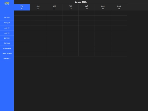This screenshot has width=148, height=111.
Task: Click Audi A4 cell under чет 22
Action: point(54,33)
